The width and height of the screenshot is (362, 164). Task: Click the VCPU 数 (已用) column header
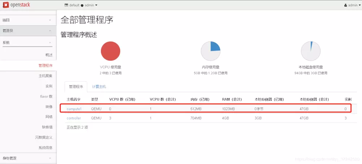click(122, 99)
